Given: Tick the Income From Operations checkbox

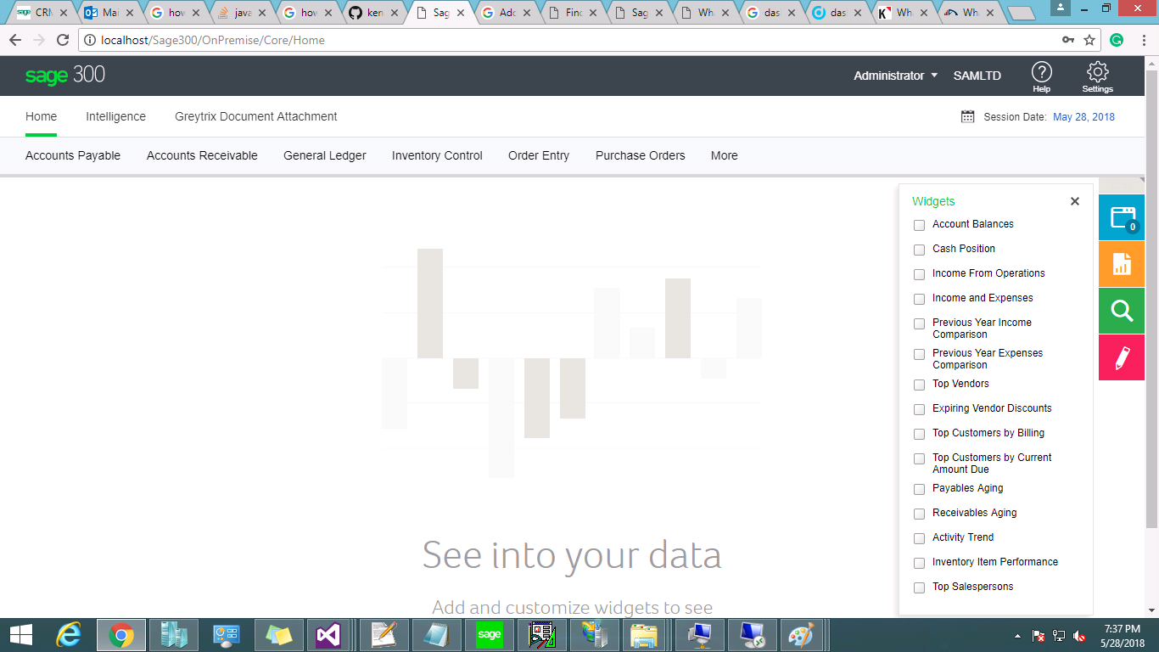Looking at the screenshot, I should point(919,274).
